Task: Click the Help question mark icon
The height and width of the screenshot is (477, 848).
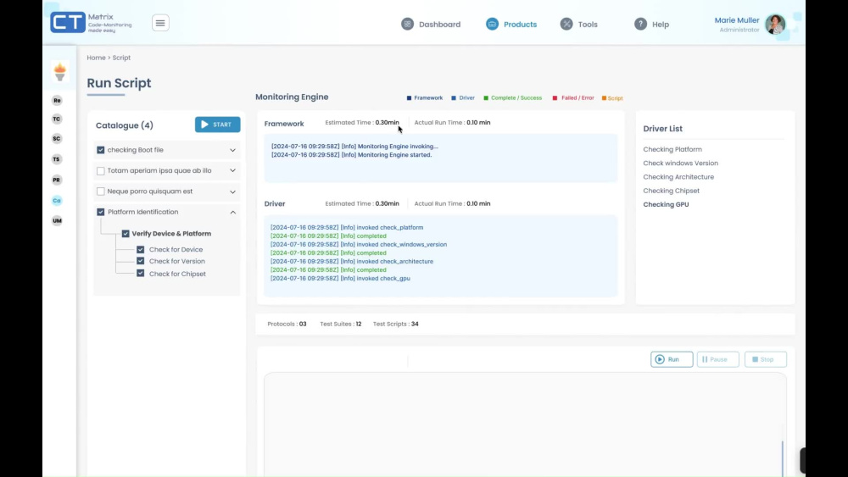Action: coord(640,24)
